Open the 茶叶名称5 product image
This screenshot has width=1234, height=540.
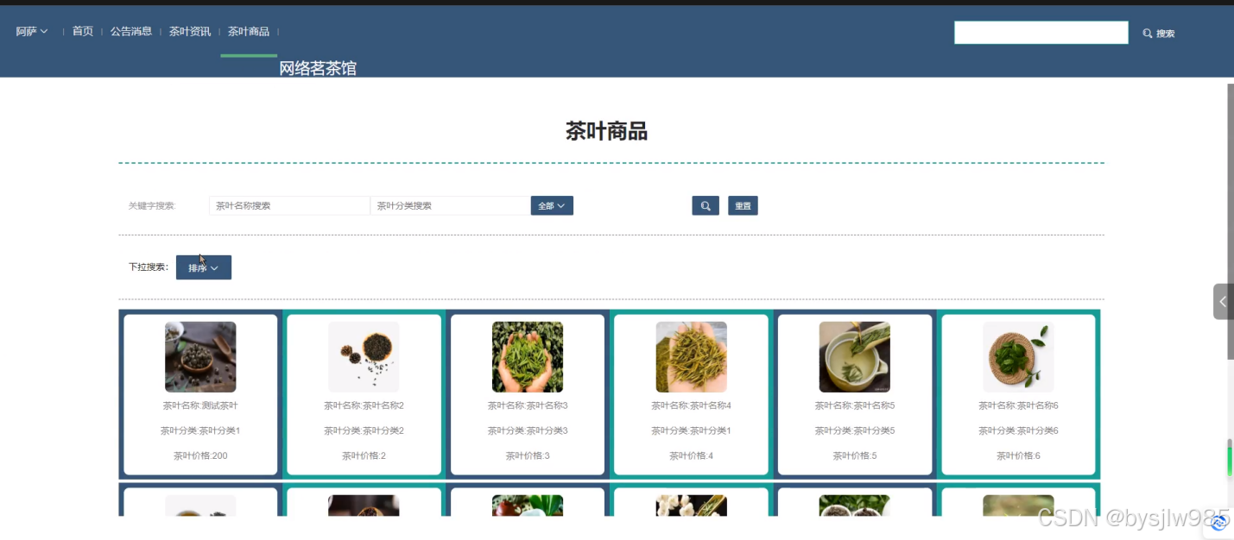click(855, 357)
